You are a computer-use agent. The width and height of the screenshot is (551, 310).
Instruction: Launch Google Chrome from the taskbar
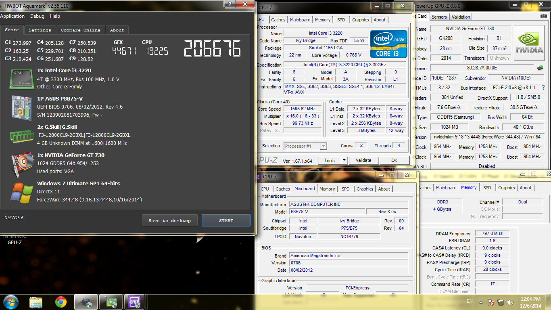point(61,302)
